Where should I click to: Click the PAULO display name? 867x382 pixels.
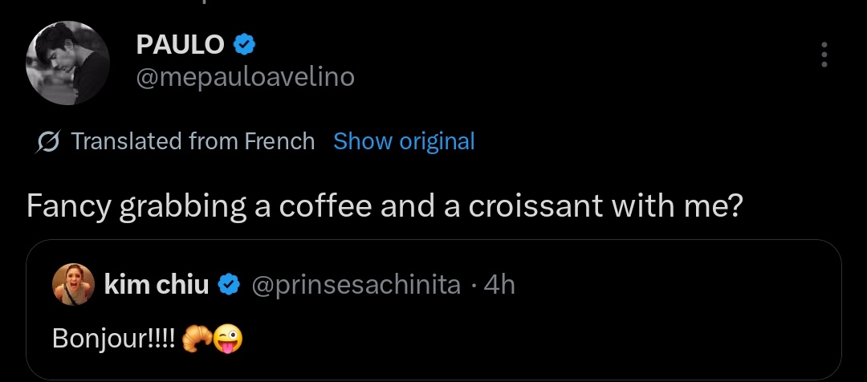(181, 45)
